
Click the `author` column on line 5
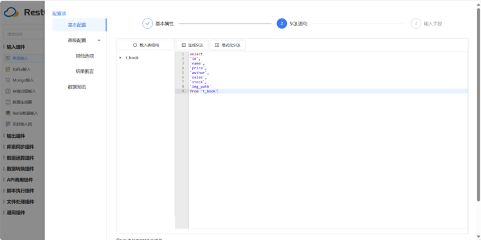pyautogui.click(x=199, y=73)
